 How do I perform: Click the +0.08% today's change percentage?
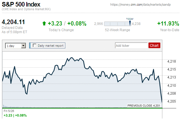pyautogui.click(x=77, y=23)
